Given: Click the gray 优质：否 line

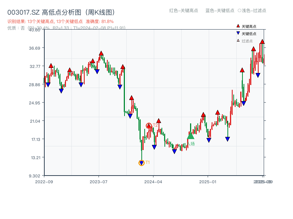Looking at the screenshot, I should click(66, 28).
